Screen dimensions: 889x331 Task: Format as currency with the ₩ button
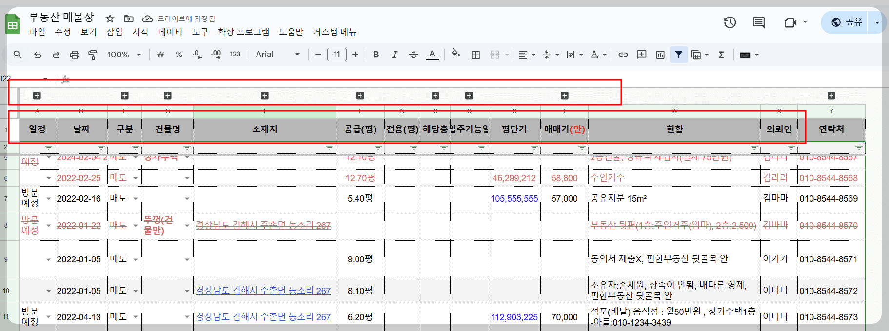(x=160, y=55)
